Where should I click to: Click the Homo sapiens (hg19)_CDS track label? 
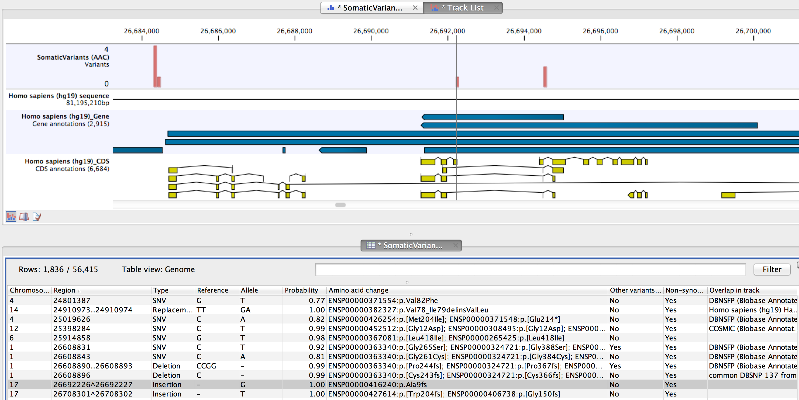[67, 161]
